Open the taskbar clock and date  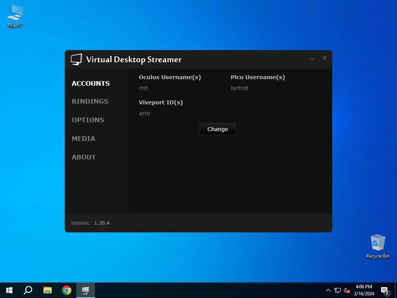pos(364,290)
